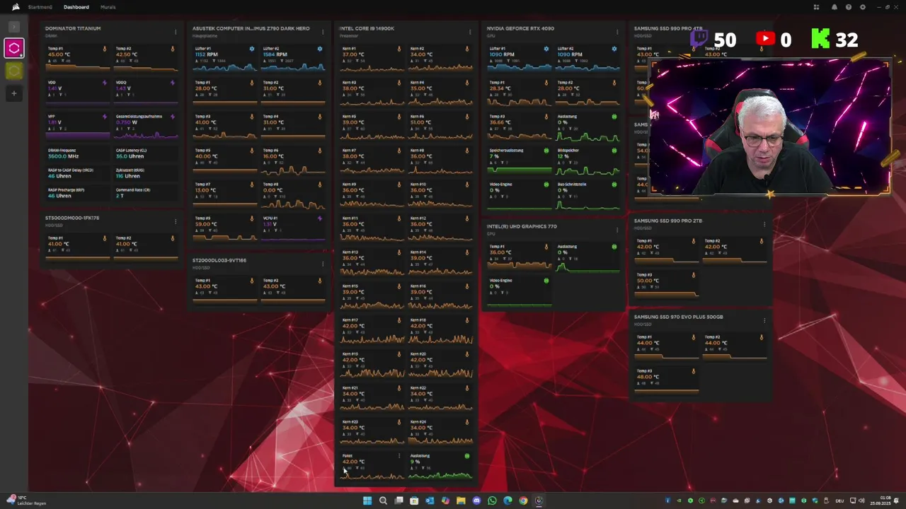Select the pink hexagon profile icon
The width and height of the screenshot is (906, 509).
tap(13, 48)
